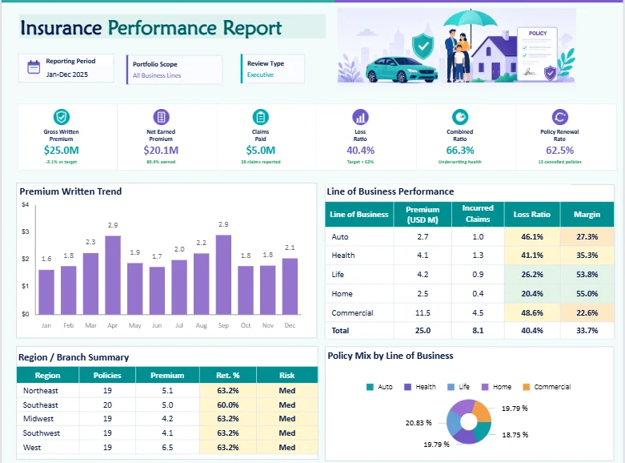Click the July bar labeled 2.0
The width and height of the screenshot is (625, 463).
(x=179, y=288)
